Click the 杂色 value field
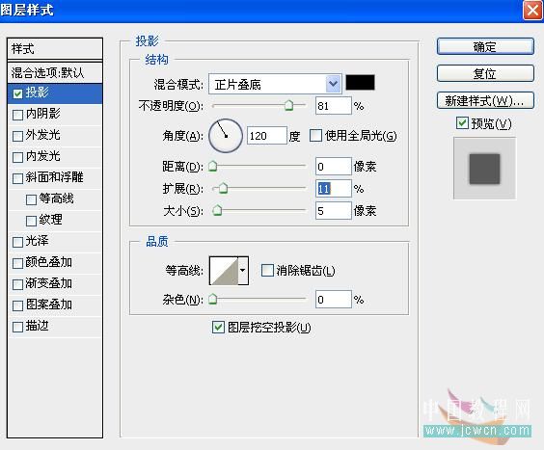The image size is (544, 450). [x=334, y=300]
